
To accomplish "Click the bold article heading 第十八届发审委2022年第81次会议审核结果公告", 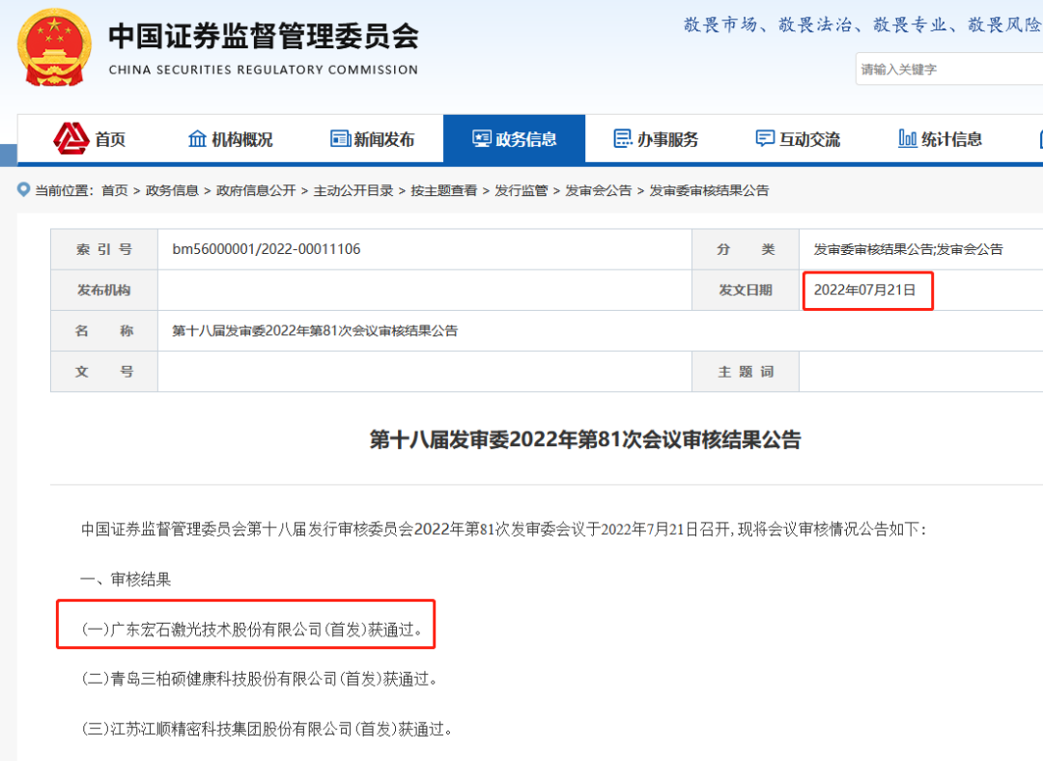I will pos(585,439).
